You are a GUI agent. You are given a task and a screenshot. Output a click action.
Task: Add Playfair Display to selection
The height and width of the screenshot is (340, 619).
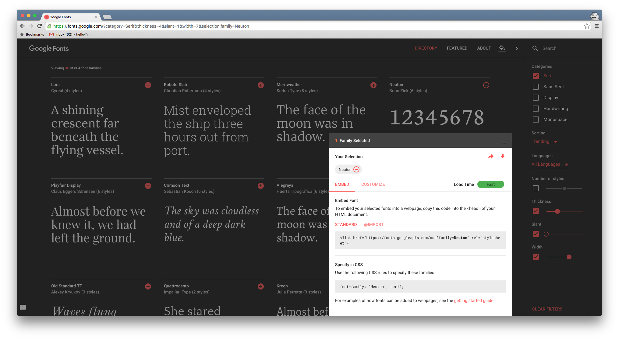tap(148, 186)
